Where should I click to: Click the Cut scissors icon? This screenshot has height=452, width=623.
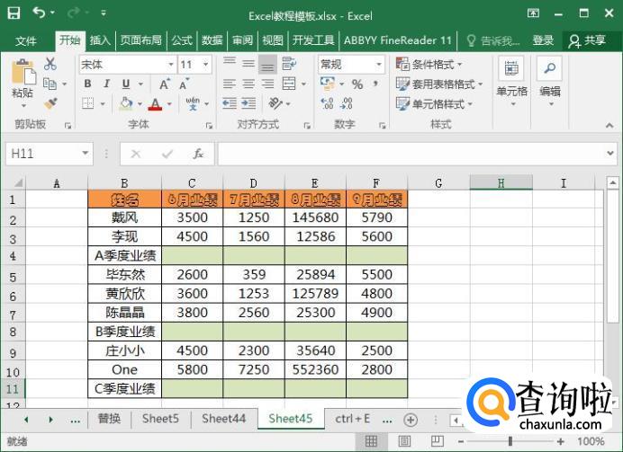(x=50, y=65)
